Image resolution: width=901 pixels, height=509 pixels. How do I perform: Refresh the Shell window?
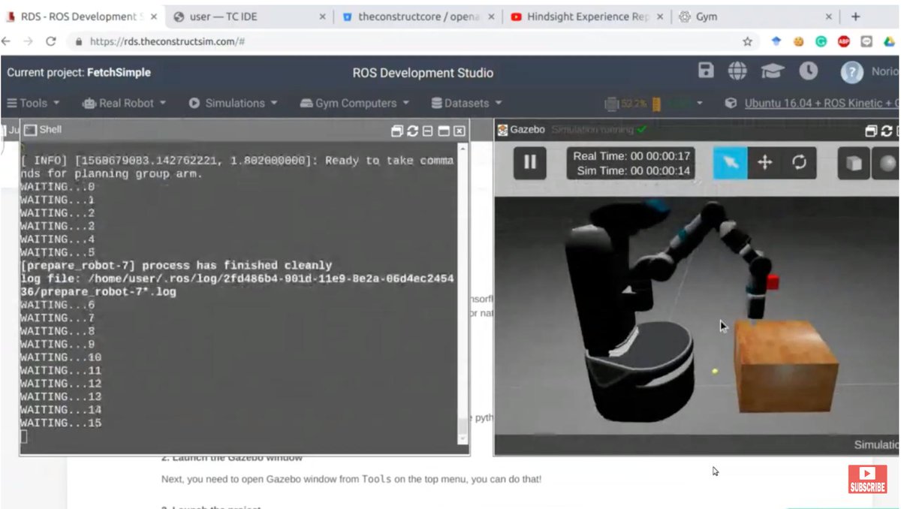tap(412, 131)
